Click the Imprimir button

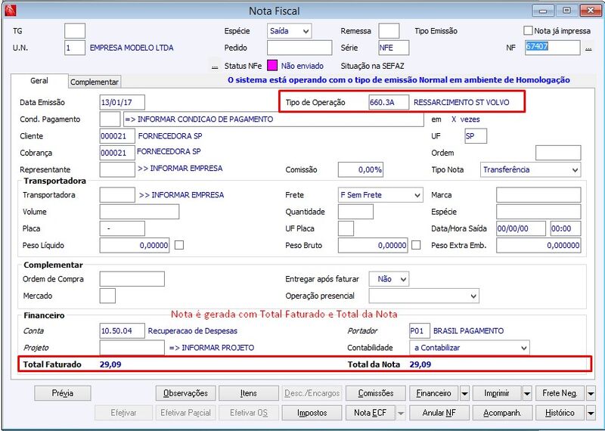[x=497, y=394]
